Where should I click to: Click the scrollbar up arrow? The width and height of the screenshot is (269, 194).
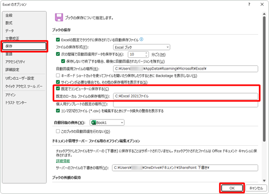tap(264, 14)
